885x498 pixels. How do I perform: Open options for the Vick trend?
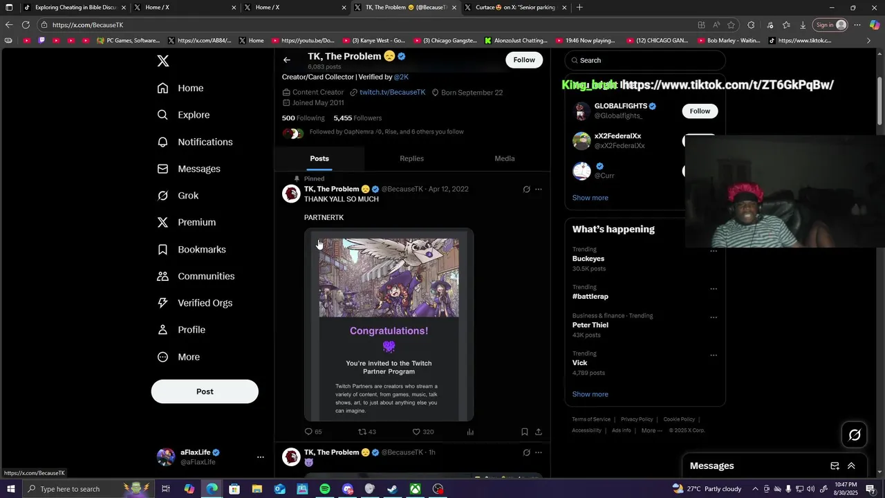(x=714, y=356)
